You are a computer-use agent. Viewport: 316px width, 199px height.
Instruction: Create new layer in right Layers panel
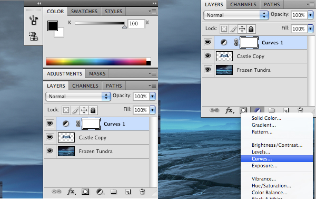(x=286, y=110)
